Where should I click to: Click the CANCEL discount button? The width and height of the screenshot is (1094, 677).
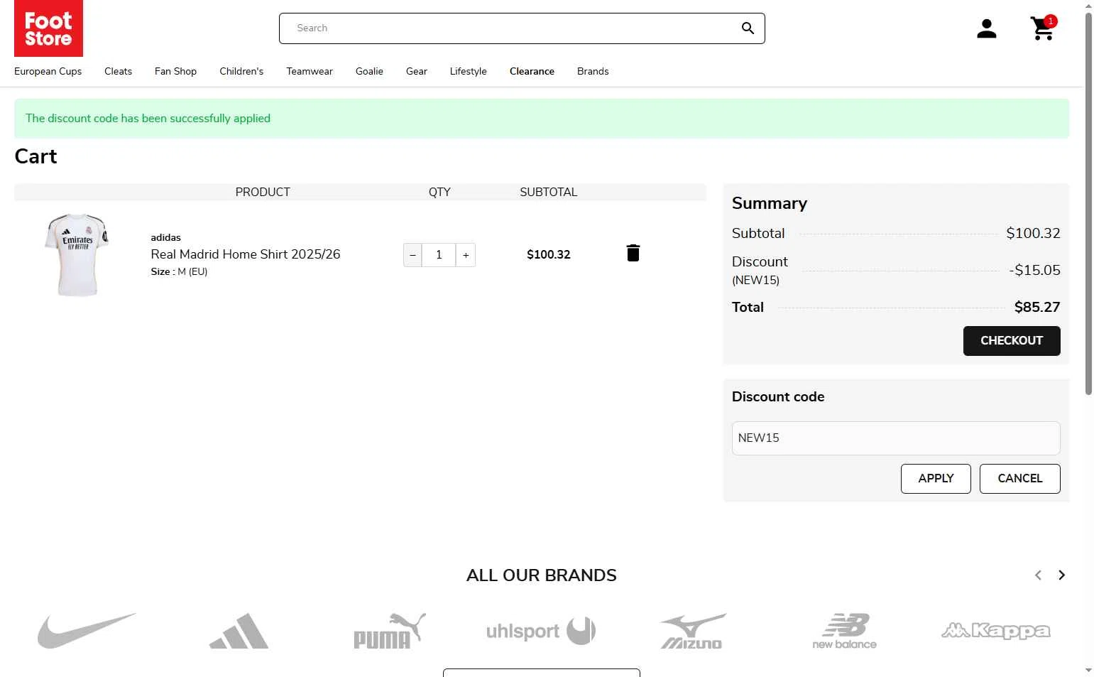[x=1020, y=479]
